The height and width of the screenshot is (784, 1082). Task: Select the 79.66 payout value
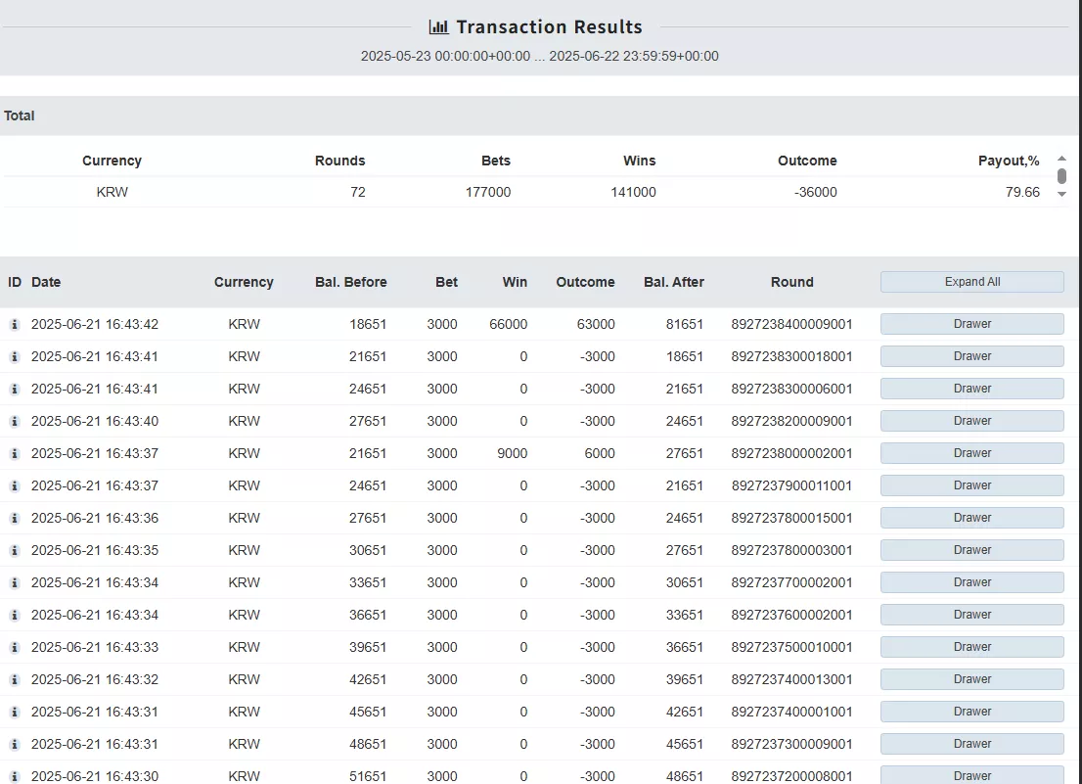pyautogui.click(x=1022, y=193)
